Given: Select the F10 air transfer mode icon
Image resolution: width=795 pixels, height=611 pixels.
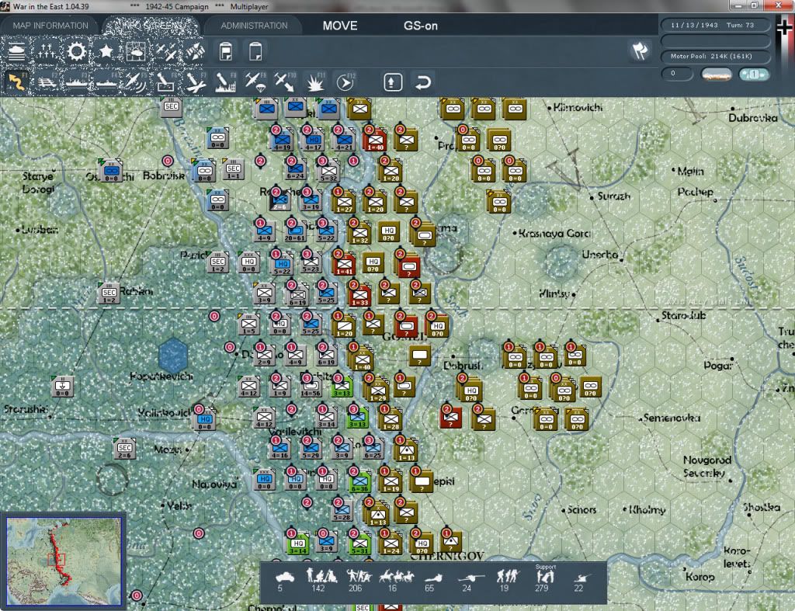Looking at the screenshot, I should [285, 82].
